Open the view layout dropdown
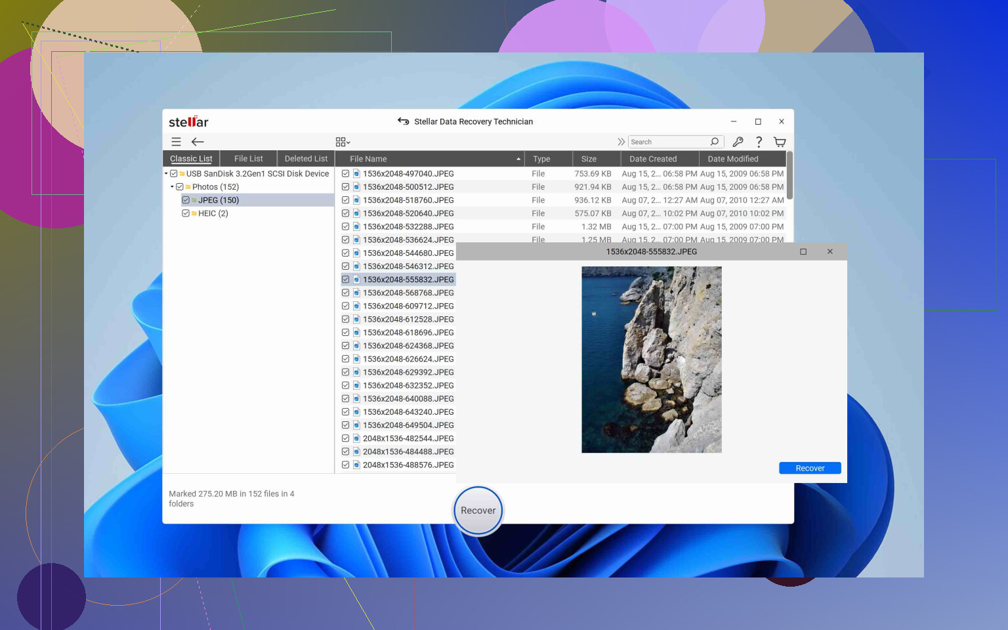 [x=342, y=141]
